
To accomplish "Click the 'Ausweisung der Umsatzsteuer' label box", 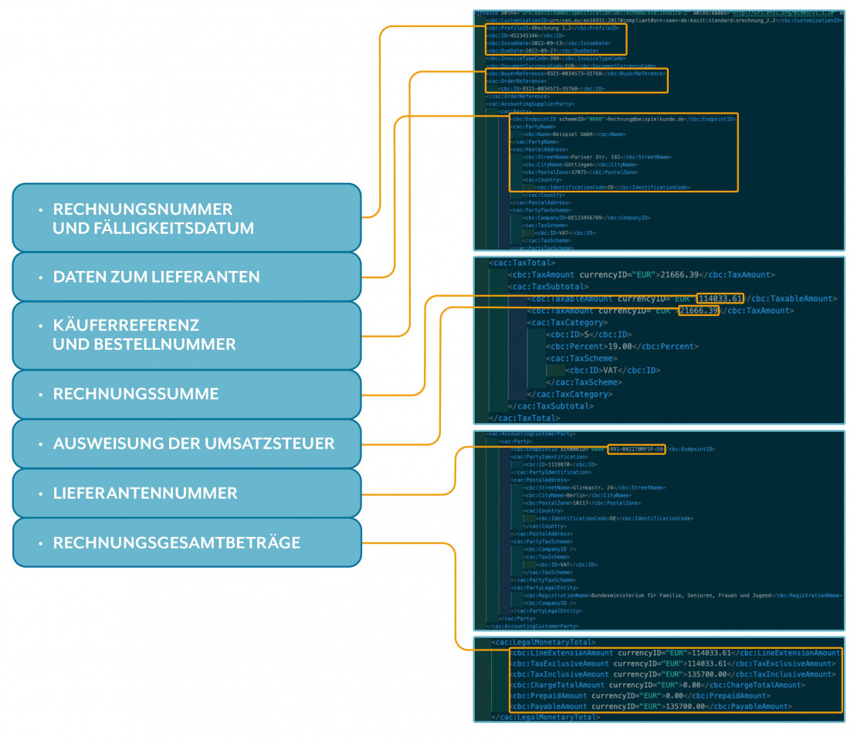I will pos(187,443).
